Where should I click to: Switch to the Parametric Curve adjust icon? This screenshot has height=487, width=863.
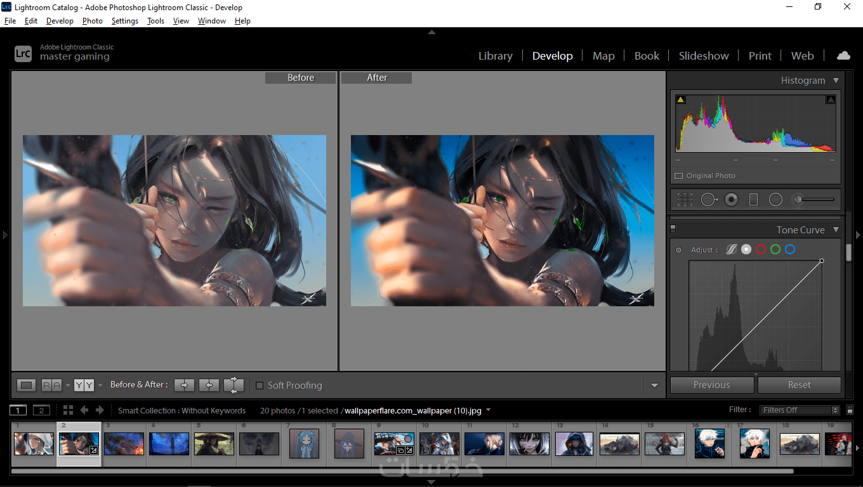732,250
